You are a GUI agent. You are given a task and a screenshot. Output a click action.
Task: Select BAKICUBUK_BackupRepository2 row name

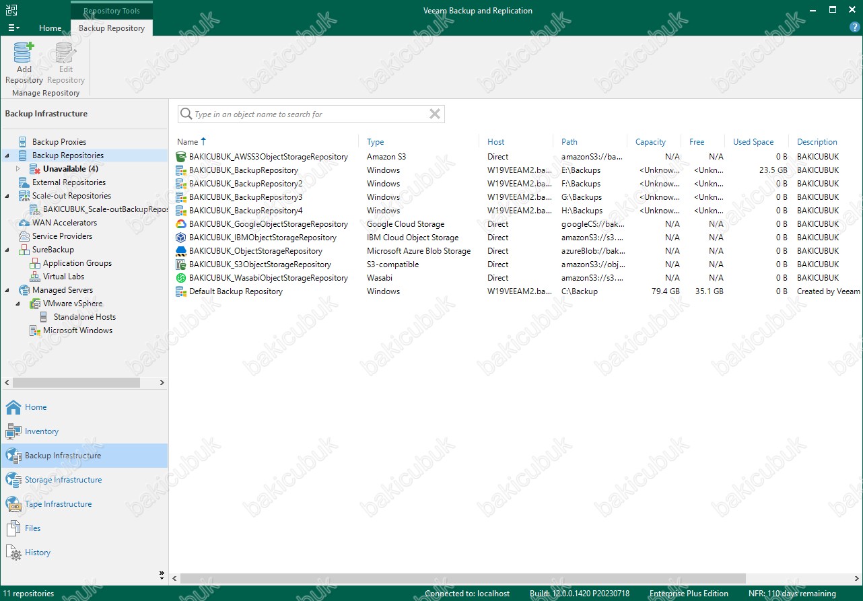246,184
